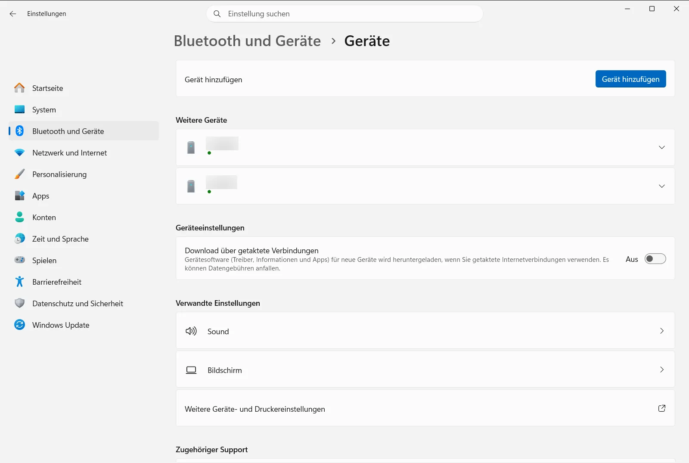This screenshot has width=689, height=463.
Task: Click the System monitor icon
Action: [19, 109]
